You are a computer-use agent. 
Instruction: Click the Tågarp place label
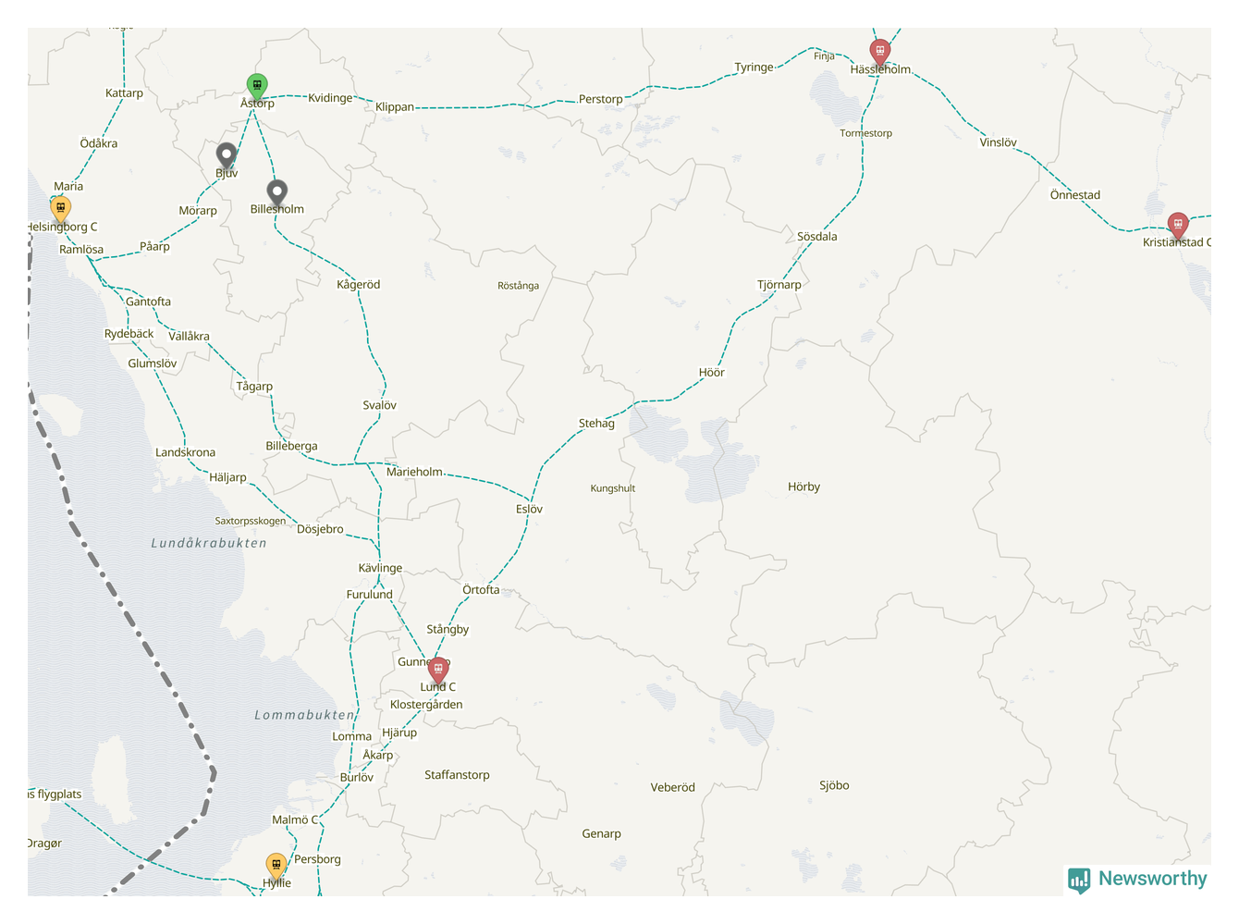pos(254,387)
